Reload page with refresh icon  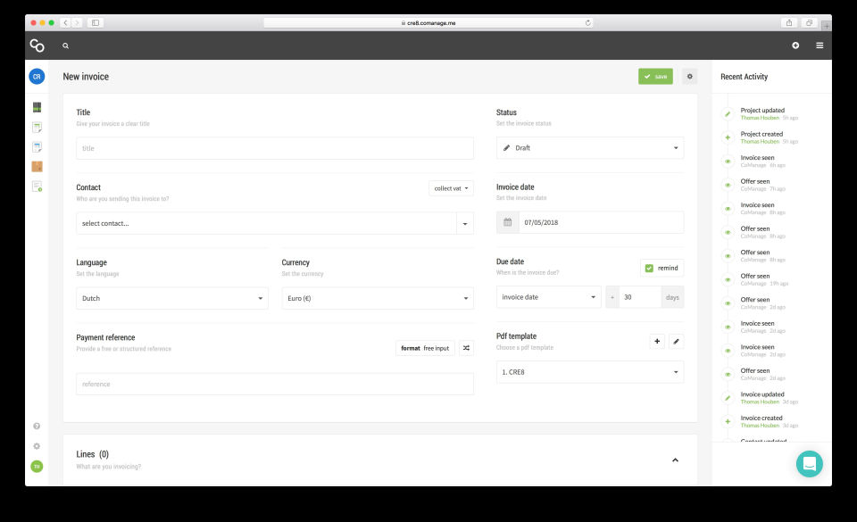point(587,23)
